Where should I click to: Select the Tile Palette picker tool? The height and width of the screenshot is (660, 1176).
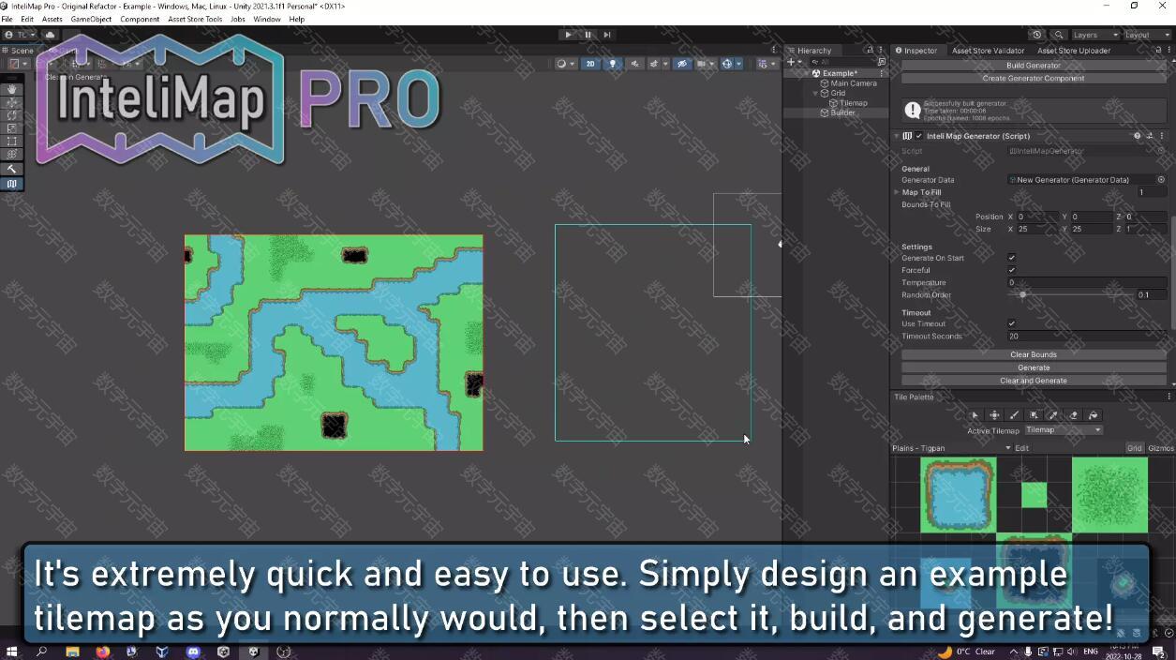tap(1053, 415)
